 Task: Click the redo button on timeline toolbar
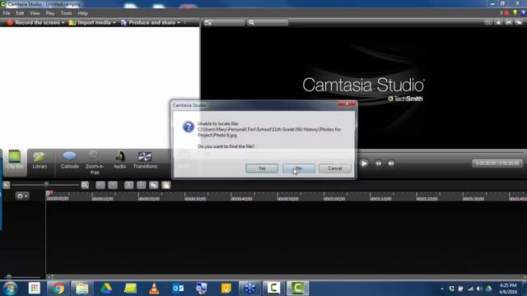113,185
